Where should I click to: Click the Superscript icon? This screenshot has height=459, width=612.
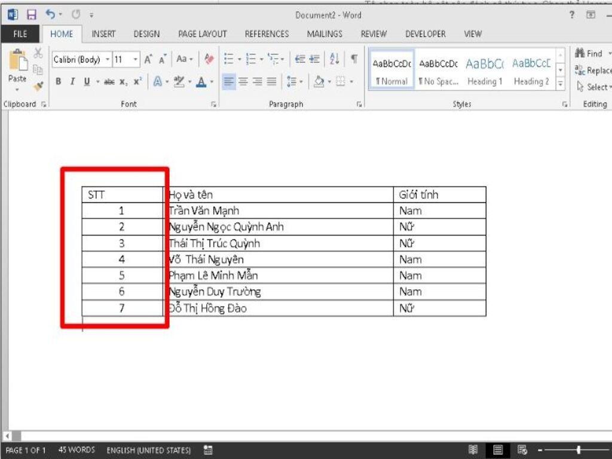pos(137,82)
